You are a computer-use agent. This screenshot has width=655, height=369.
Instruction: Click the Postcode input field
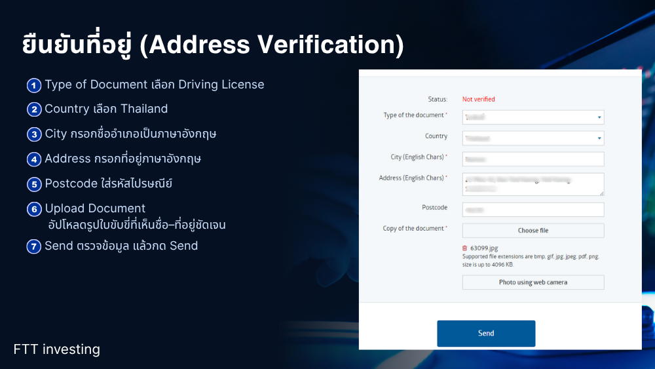click(533, 210)
